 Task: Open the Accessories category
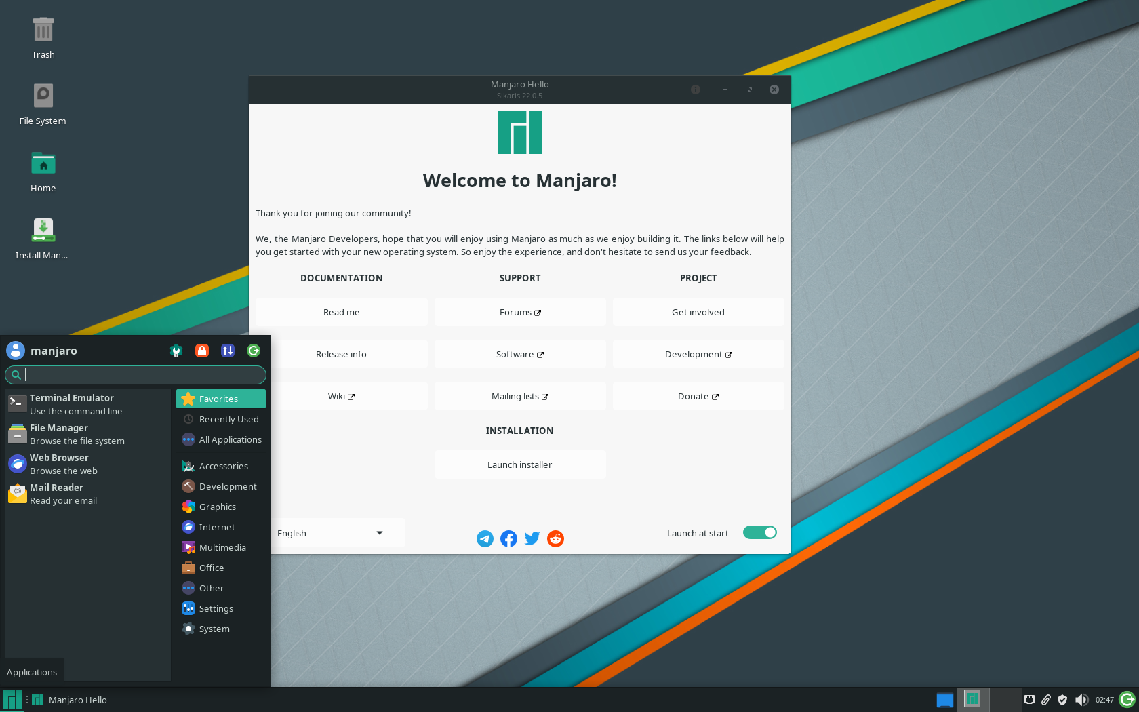pyautogui.click(x=221, y=466)
